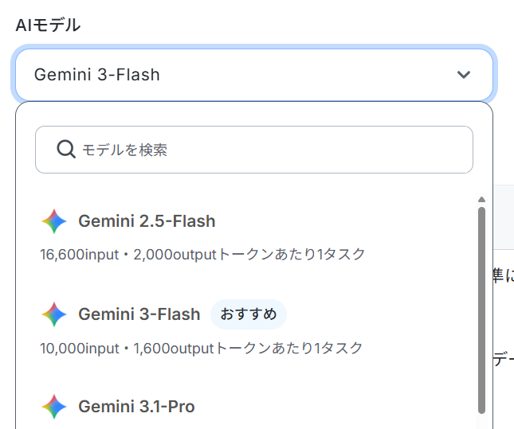Click the gray panel header behind dropdown's right edge

click(x=504, y=216)
